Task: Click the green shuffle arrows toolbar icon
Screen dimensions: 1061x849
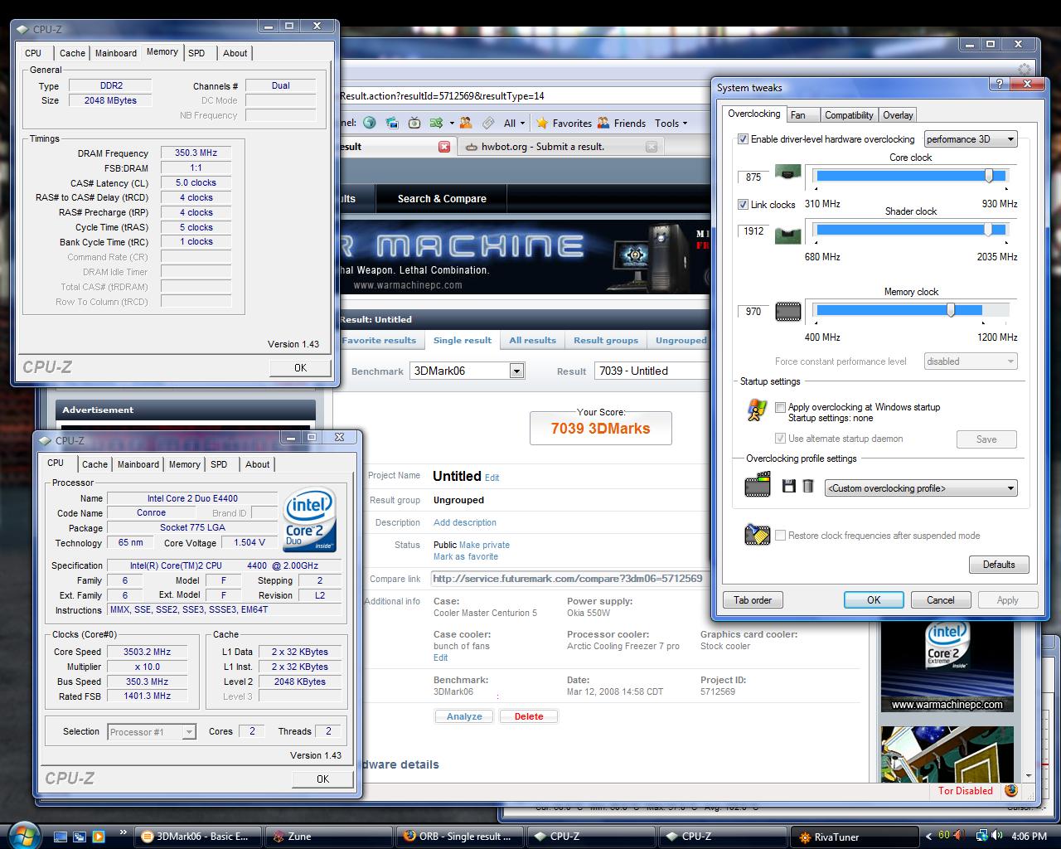Action: point(436,123)
